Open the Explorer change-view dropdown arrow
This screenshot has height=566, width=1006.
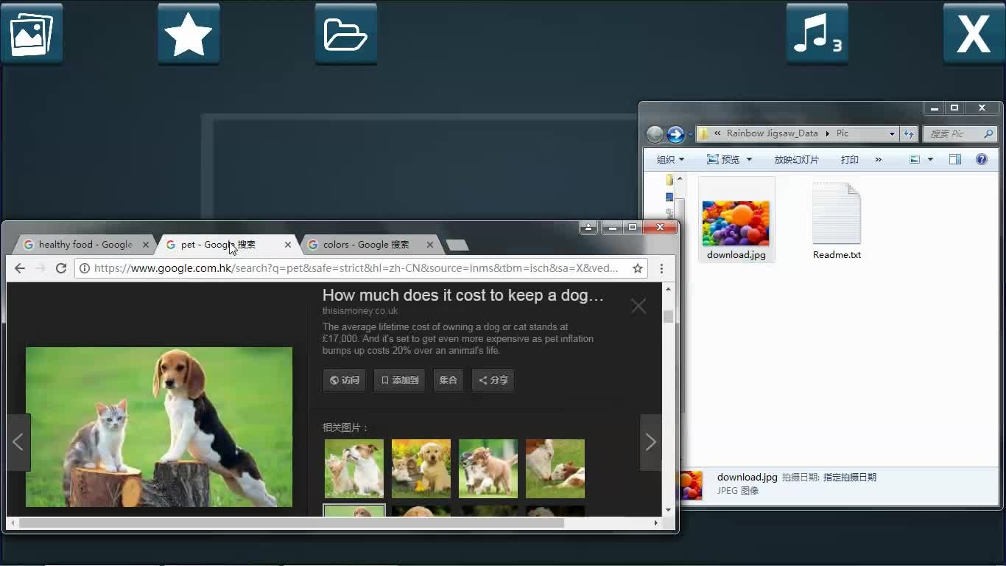[x=930, y=159]
